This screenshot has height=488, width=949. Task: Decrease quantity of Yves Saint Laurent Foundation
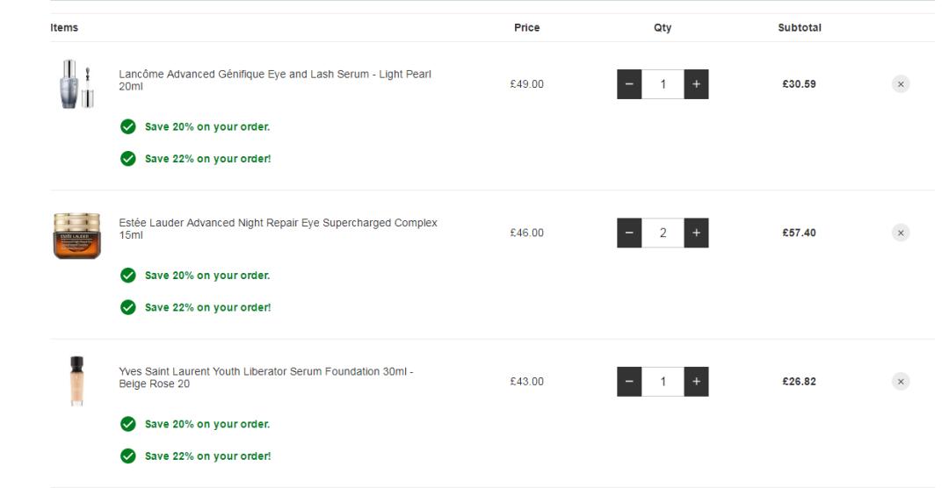click(629, 382)
